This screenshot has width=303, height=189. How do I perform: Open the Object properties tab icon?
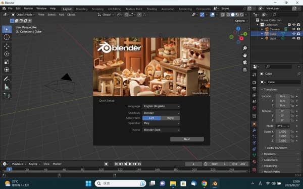tap(255, 124)
